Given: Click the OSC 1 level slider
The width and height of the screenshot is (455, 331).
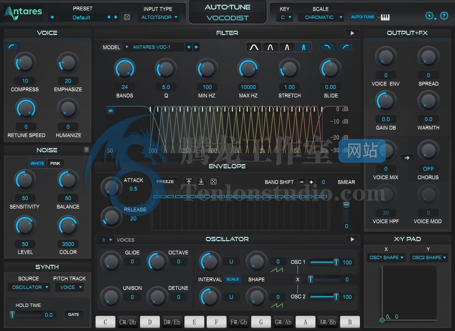Looking at the screenshot, I should 324,262.
